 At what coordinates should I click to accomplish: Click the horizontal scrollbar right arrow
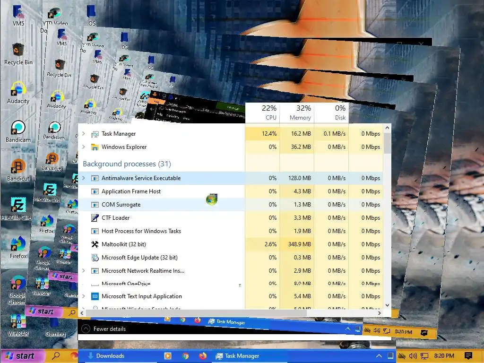pyautogui.click(x=380, y=313)
